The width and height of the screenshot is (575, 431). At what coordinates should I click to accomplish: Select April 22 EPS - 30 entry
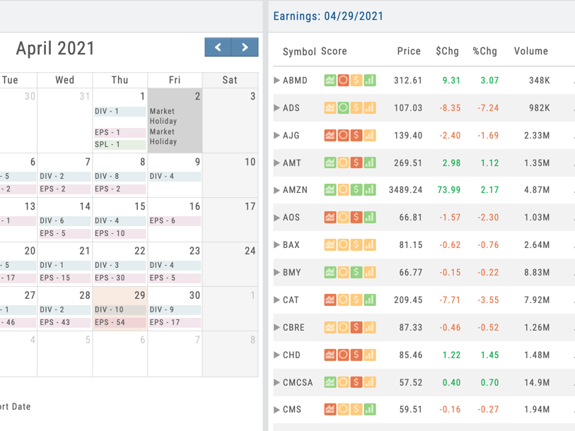click(x=120, y=278)
